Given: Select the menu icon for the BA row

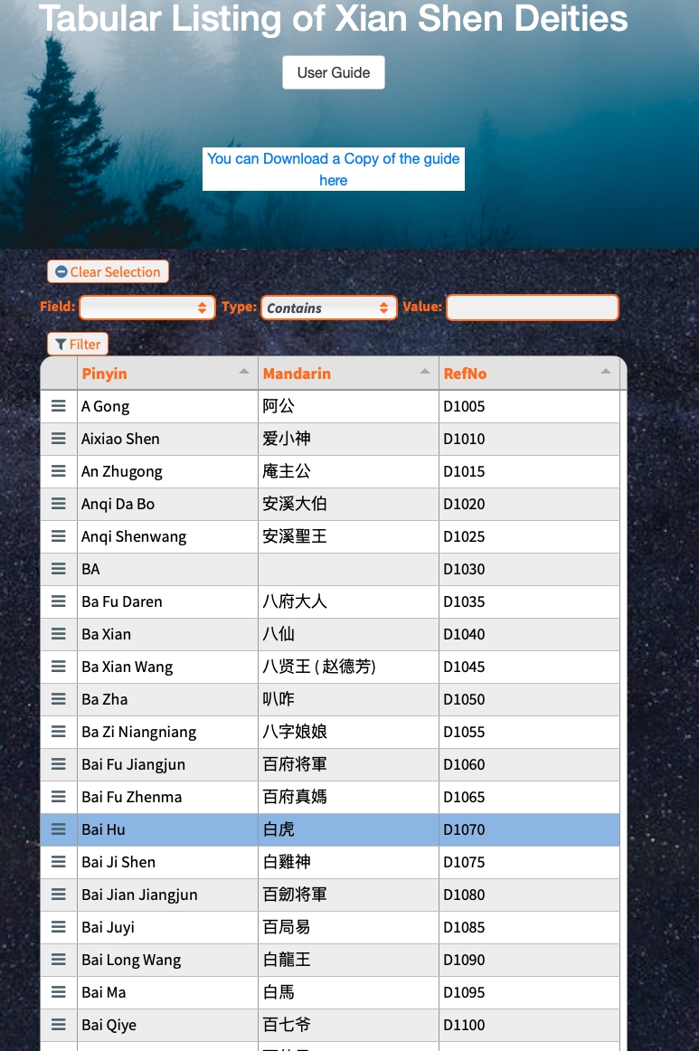Looking at the screenshot, I should click(x=59, y=569).
